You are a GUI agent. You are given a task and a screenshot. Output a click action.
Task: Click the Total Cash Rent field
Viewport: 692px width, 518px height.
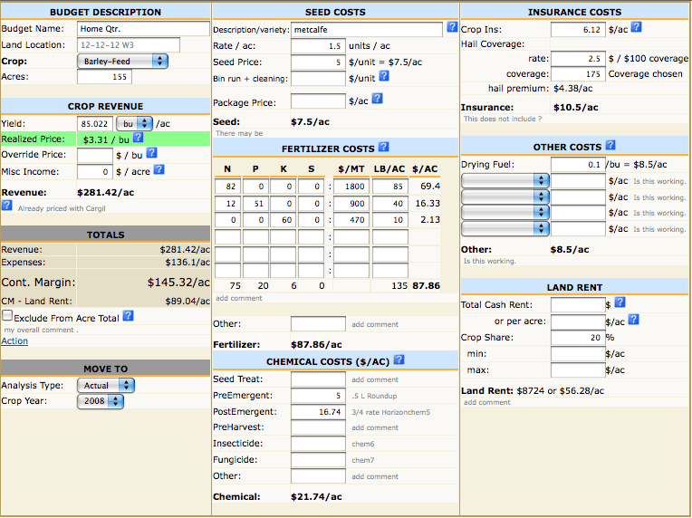(578, 305)
